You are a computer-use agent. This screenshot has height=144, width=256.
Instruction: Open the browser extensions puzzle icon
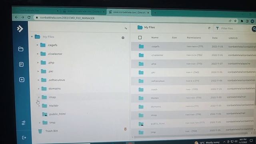point(242,21)
